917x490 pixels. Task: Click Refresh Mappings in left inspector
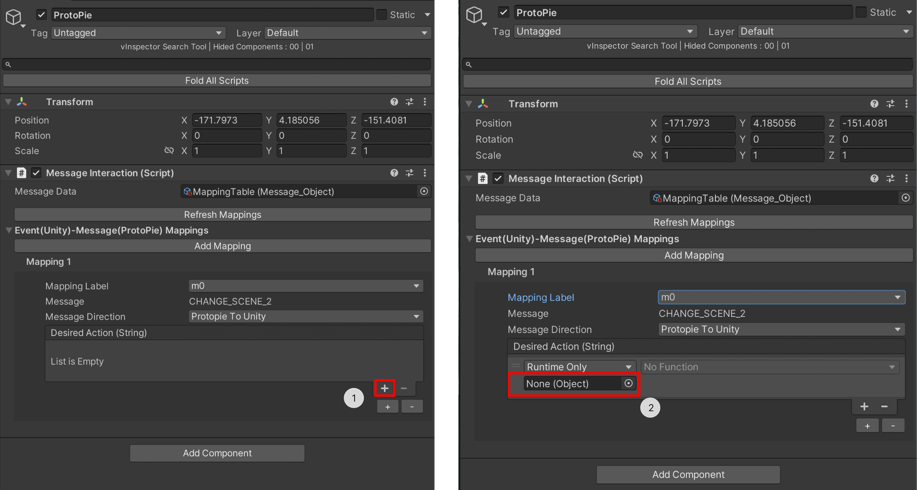point(222,215)
